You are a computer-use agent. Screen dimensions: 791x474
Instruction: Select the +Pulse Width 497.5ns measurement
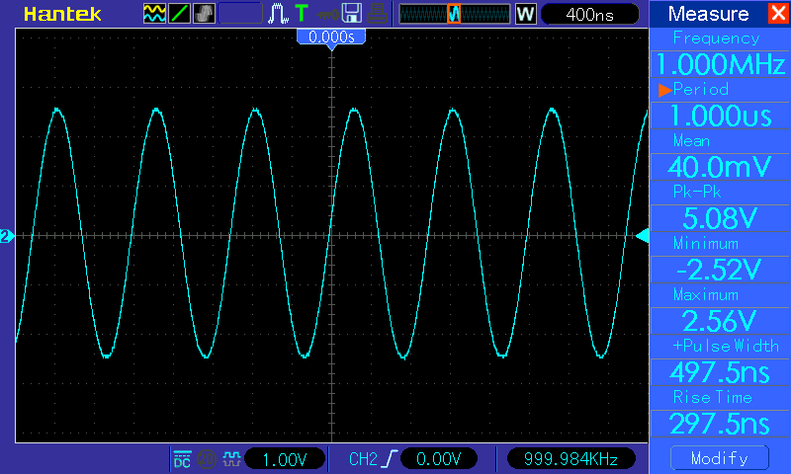[x=720, y=372]
